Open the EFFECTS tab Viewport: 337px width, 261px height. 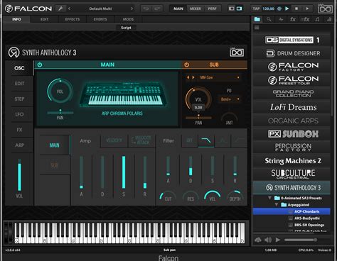73,19
